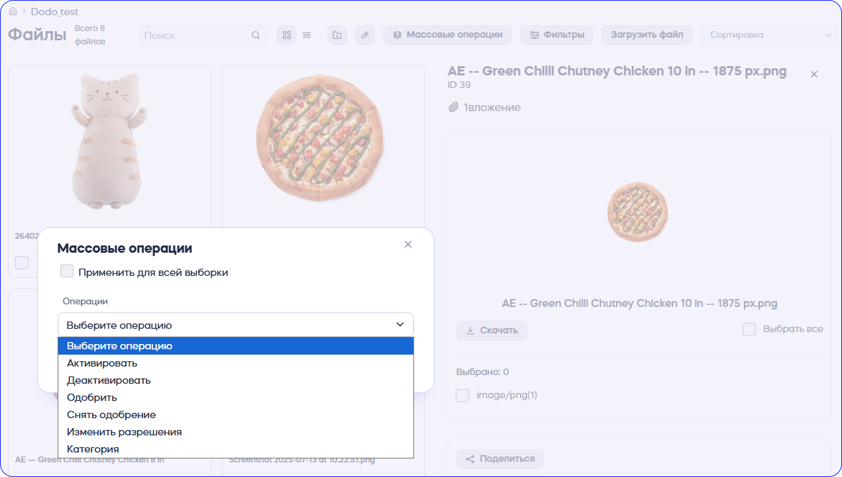Close the file details panel
The height and width of the screenshot is (477, 842).
coord(814,74)
